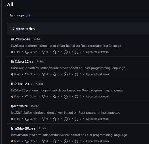This screenshot has width=149, height=144.
Task: Click the Other license label for lis2duxs12-rs
Action: 33,74
